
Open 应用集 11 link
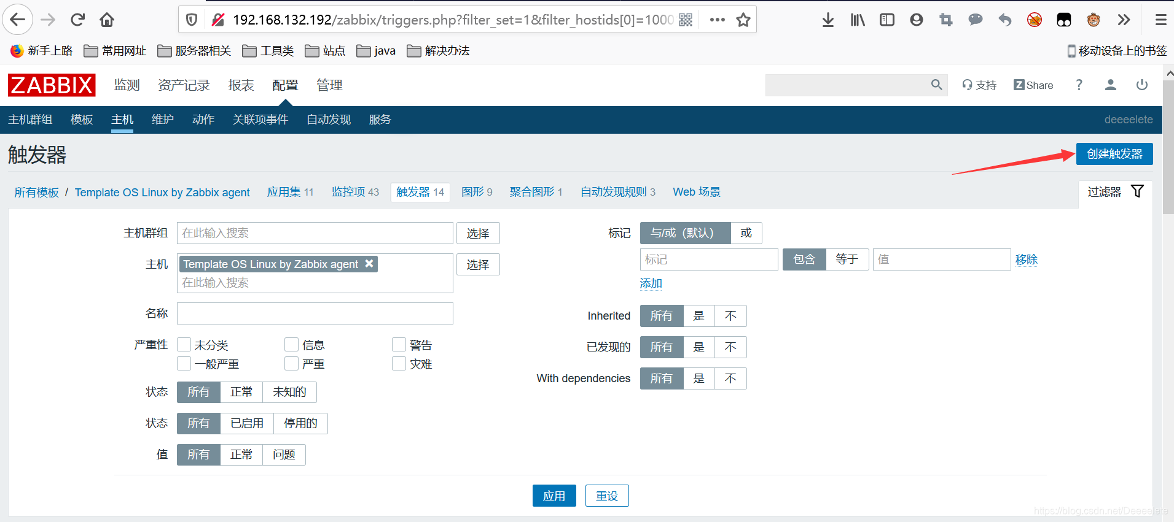pyautogui.click(x=290, y=192)
